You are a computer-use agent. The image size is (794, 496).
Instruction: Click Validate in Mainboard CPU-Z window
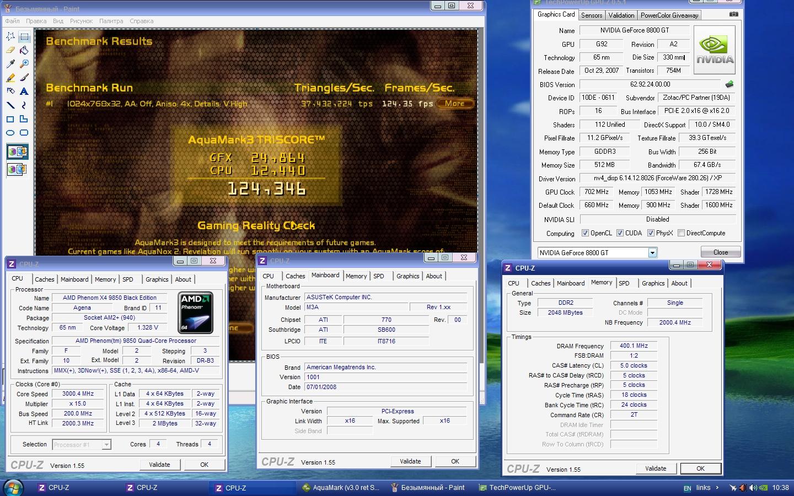coord(410,461)
